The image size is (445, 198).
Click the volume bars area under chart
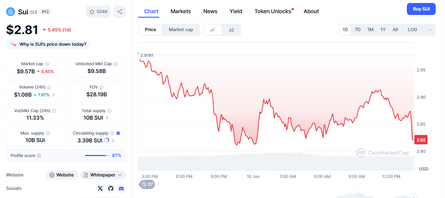tap(276, 162)
